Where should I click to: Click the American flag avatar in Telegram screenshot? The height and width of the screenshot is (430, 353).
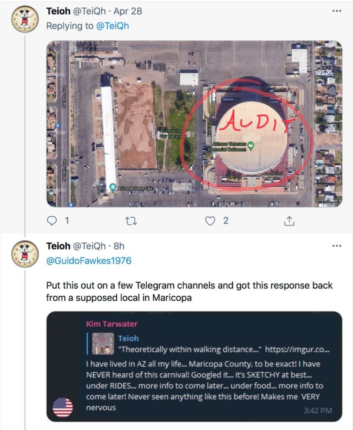[x=63, y=407]
